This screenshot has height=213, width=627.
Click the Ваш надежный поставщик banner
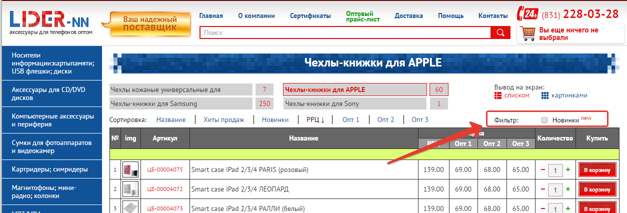(146, 23)
